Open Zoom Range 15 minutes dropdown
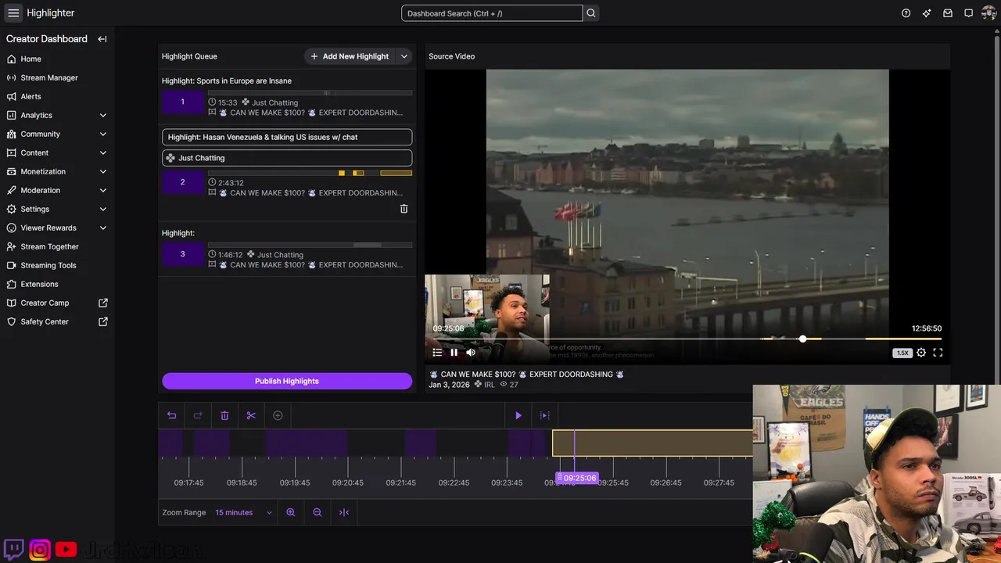This screenshot has height=563, width=1001. pyautogui.click(x=243, y=512)
